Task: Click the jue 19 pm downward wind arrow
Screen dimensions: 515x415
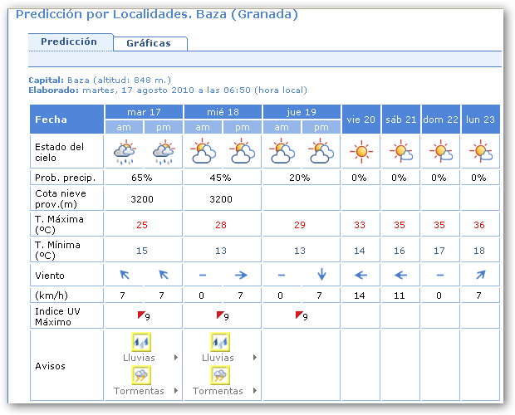Action: click(321, 276)
